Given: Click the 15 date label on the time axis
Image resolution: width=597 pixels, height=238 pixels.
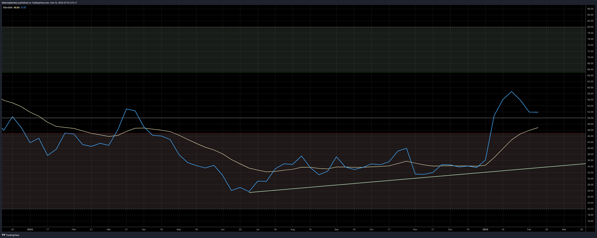Looking at the screenshot, I should click(x=310, y=230).
